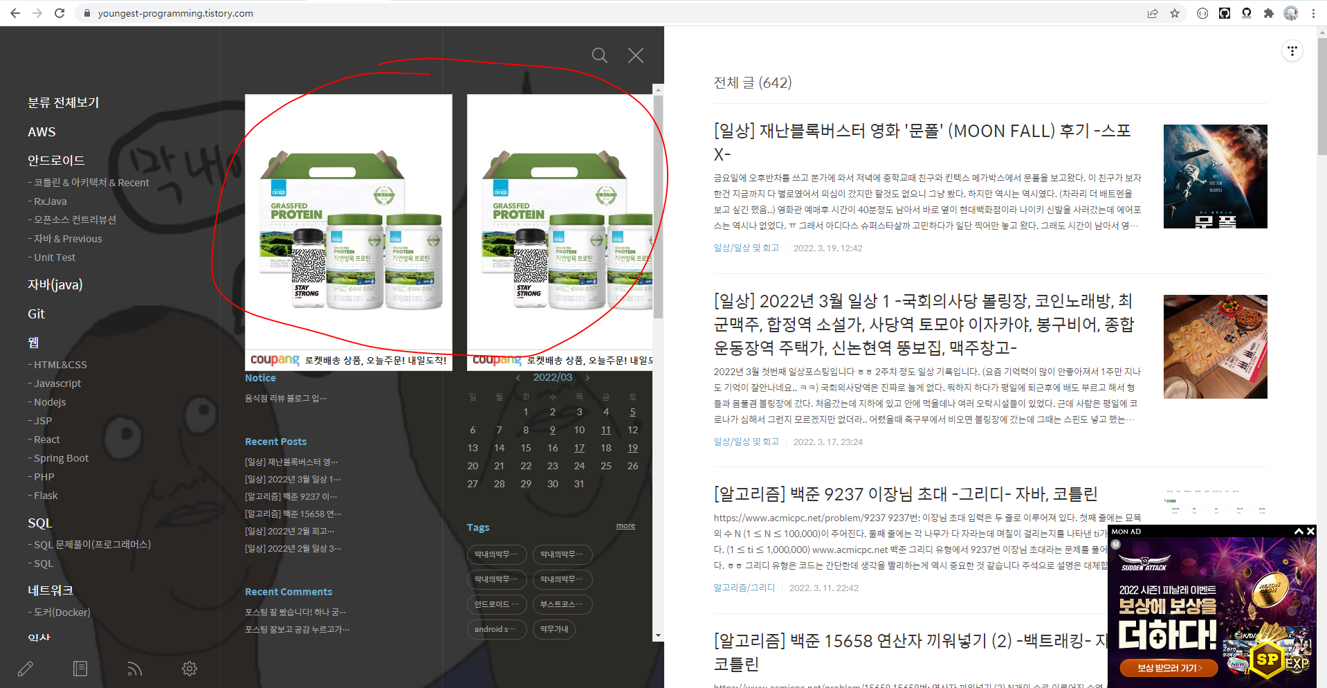1327x688 pixels.
Task: Open the 자바(java) category
Action: 55,284
